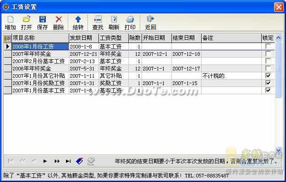Refresh the list with 刷新 icon
Screen dimensions: 286x182
(x=114, y=19)
